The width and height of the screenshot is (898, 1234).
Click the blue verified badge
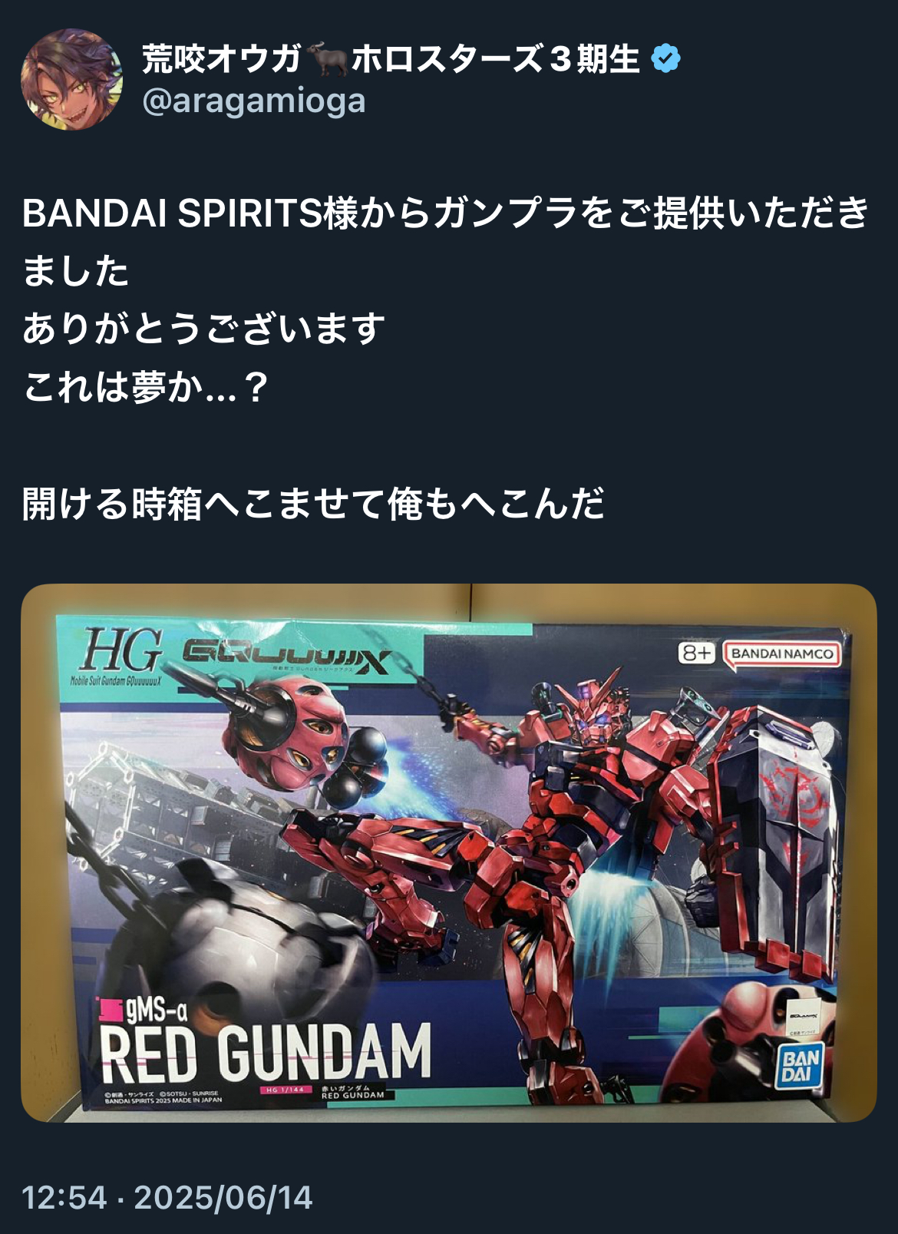tap(665, 59)
